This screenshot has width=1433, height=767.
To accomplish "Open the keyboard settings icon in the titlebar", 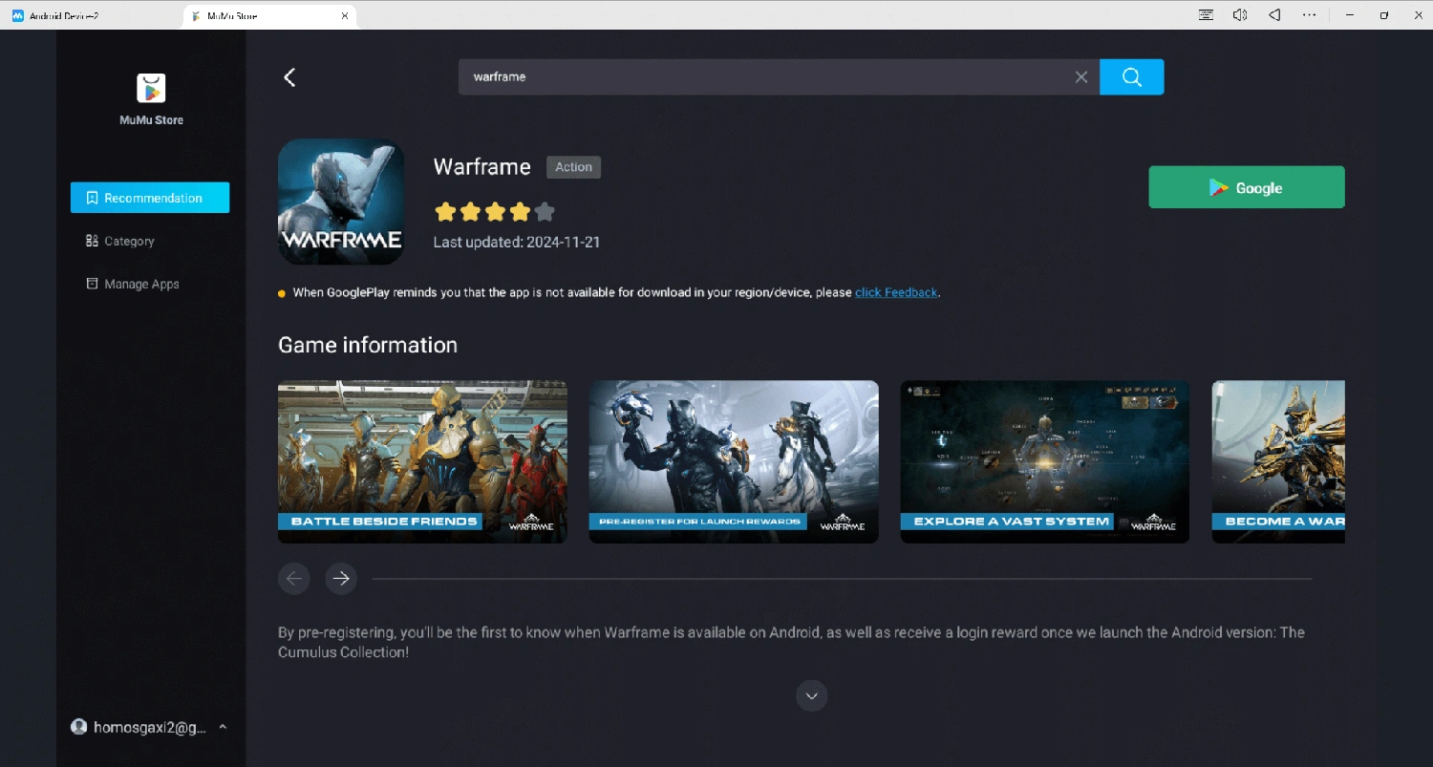I will tap(1205, 14).
